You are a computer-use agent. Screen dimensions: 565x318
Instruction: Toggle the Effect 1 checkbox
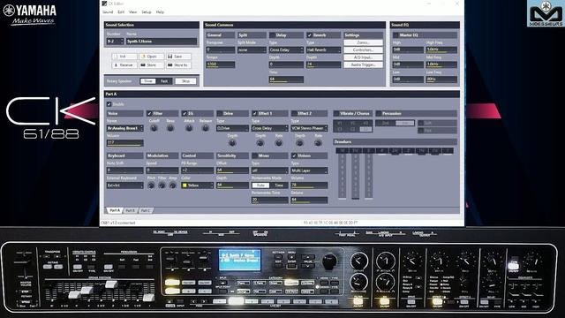coord(255,114)
